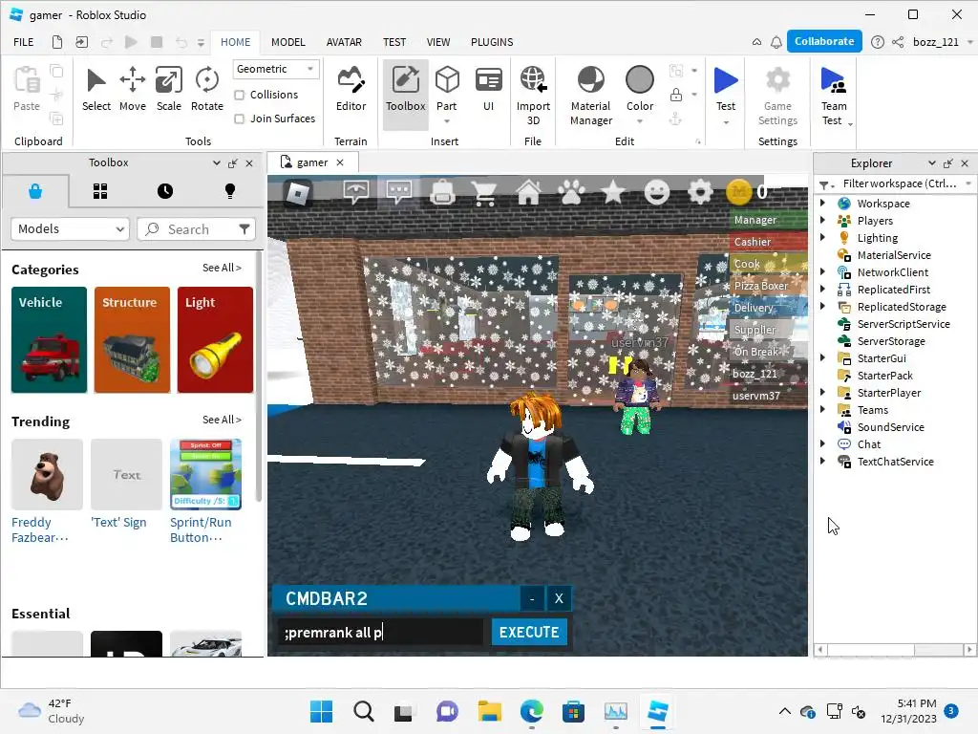Click the Toolbox Search field
The width and height of the screenshot is (978, 734).
pyautogui.click(x=196, y=229)
